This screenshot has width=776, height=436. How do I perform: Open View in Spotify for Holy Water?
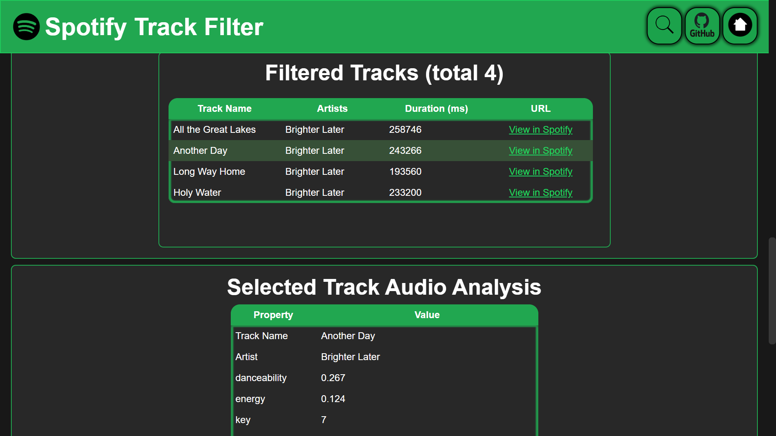[x=540, y=193]
